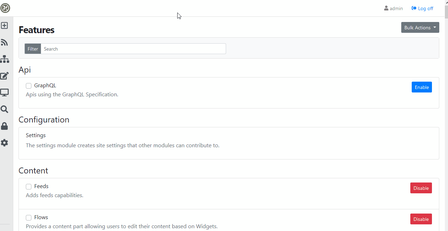Select the Flows checkbox

pos(28,217)
